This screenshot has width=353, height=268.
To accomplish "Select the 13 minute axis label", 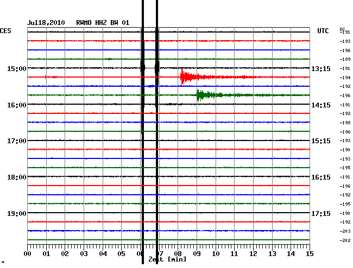I will 272,254.
